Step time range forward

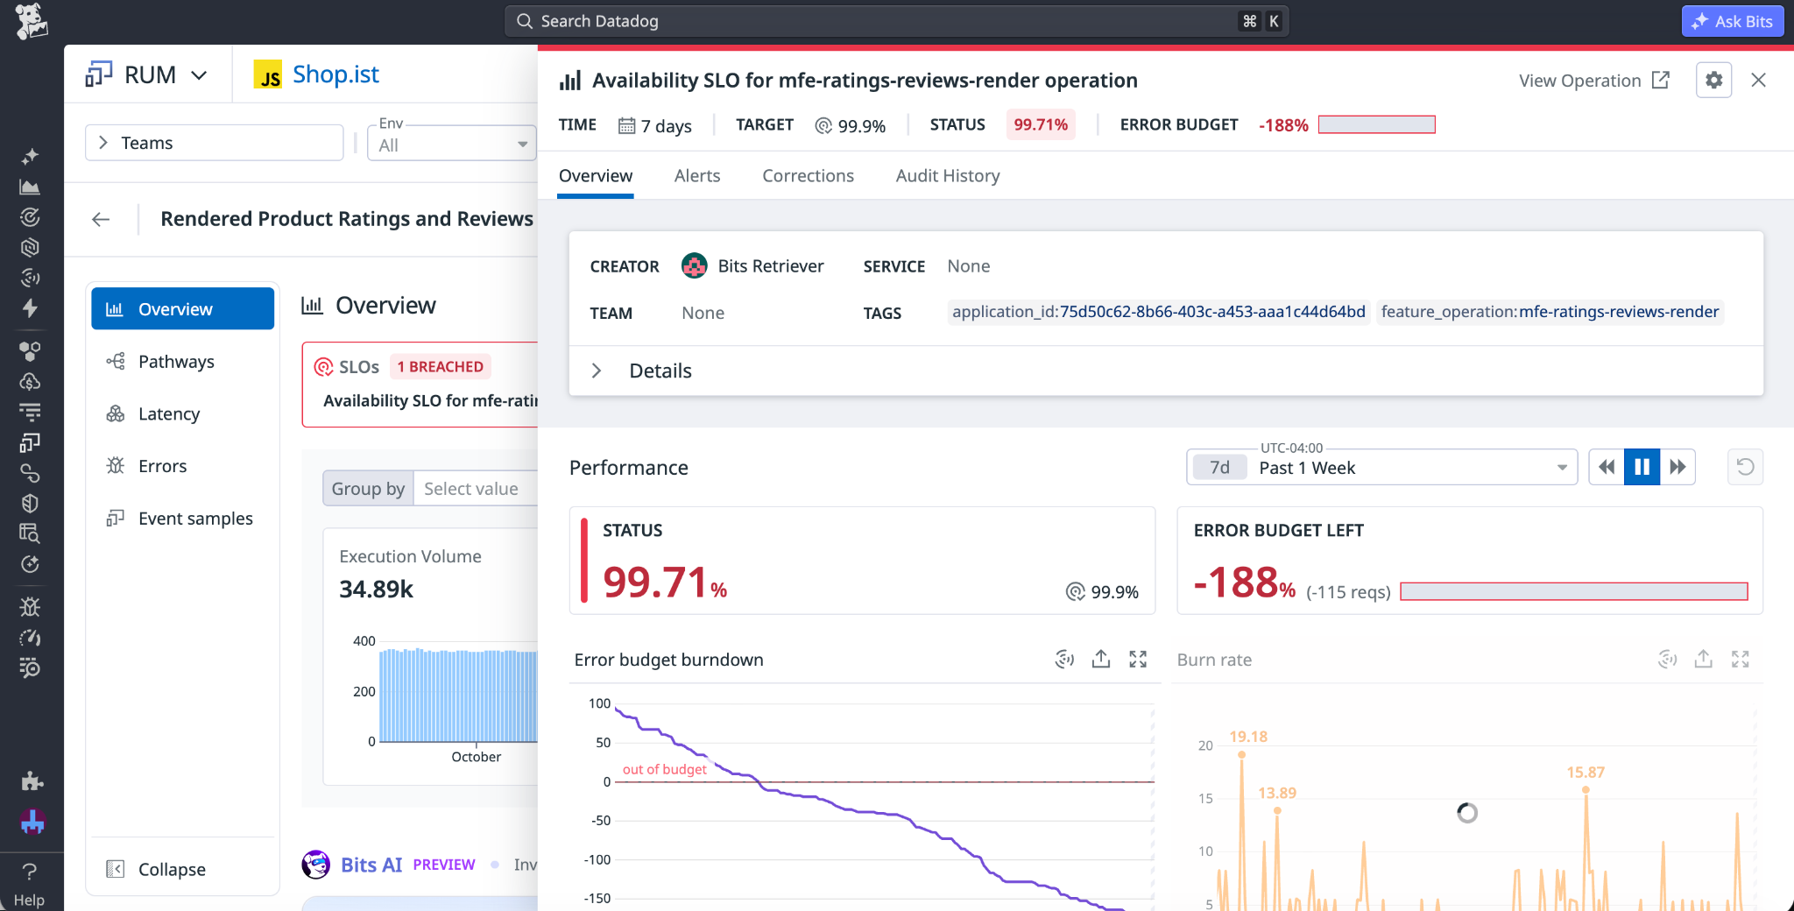pyautogui.click(x=1677, y=467)
